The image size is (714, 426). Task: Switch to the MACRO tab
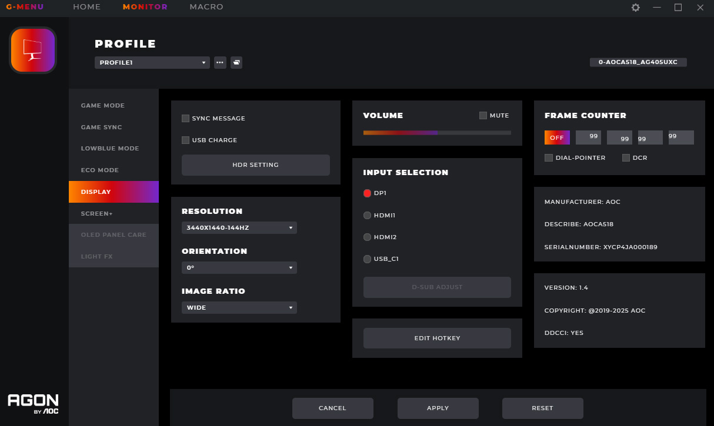click(x=206, y=7)
